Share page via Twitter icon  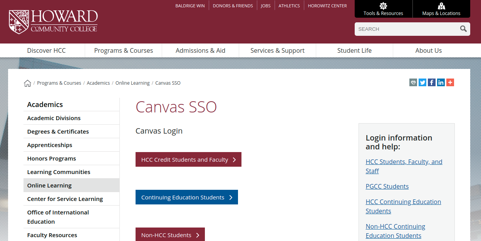[422, 82]
